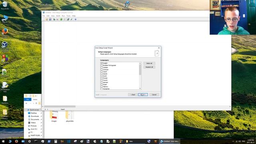Open the Help menu in Inno Setup
256x144 pixels.
pyautogui.click(x=74, y=16)
